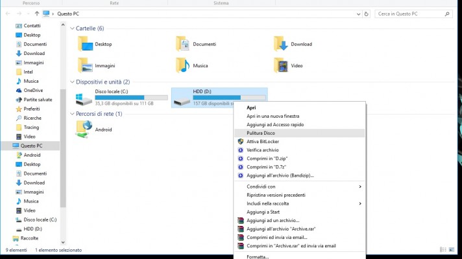462x259 pixels.
Task: Select OneDrive in the sidebar
Action: click(x=33, y=91)
